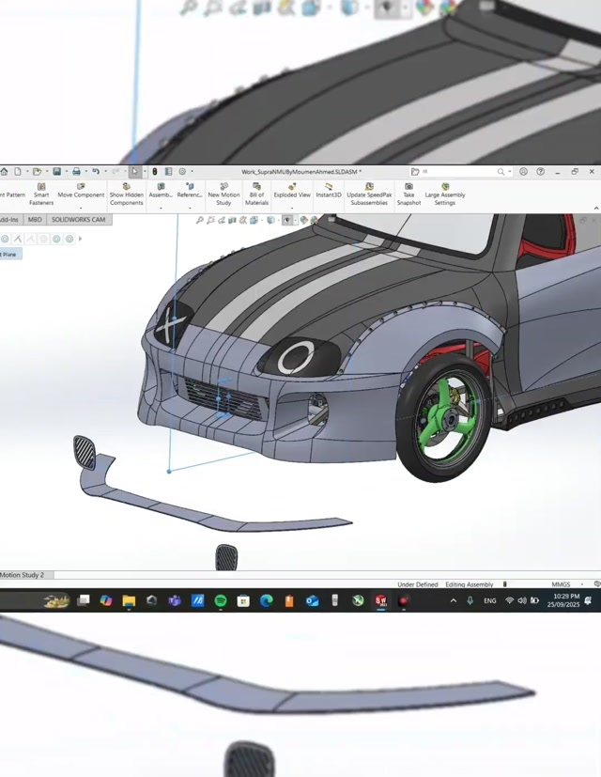The image size is (601, 777).
Task: Click the MMGS unit system button
Action: (561, 584)
